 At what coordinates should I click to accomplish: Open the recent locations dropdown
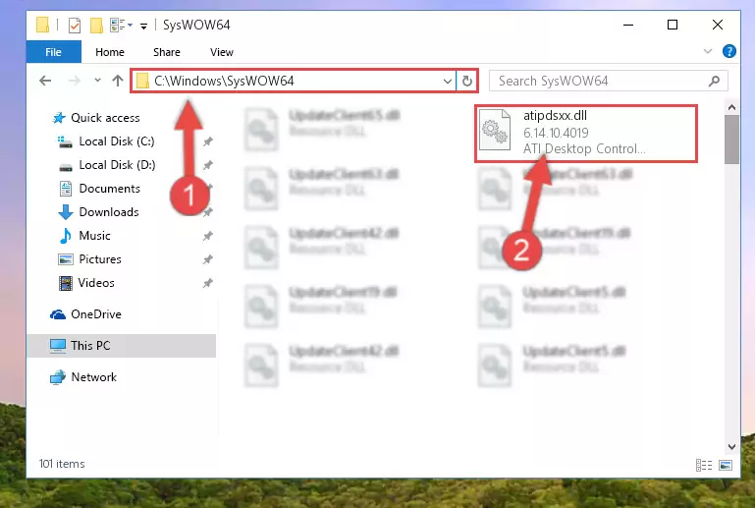[x=97, y=81]
